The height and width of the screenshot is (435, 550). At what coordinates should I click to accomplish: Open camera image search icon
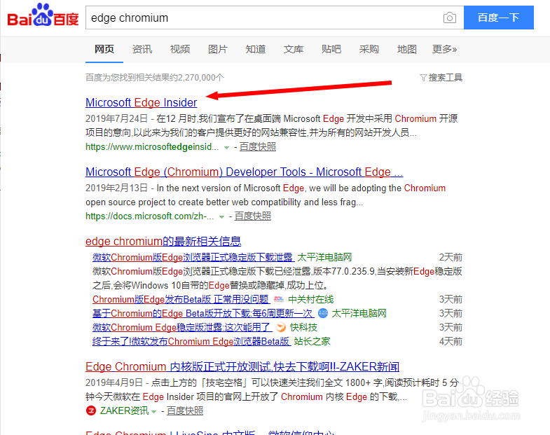point(450,18)
